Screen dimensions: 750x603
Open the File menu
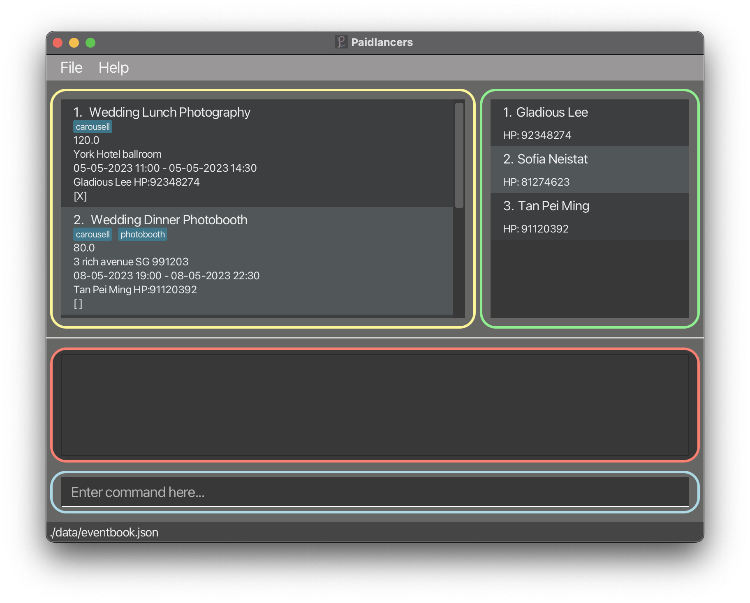coord(72,68)
